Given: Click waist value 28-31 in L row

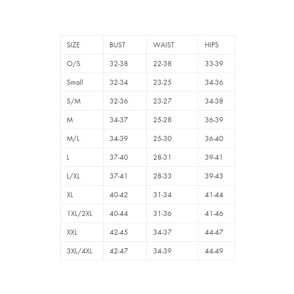Looking at the screenshot, I should [162, 158].
